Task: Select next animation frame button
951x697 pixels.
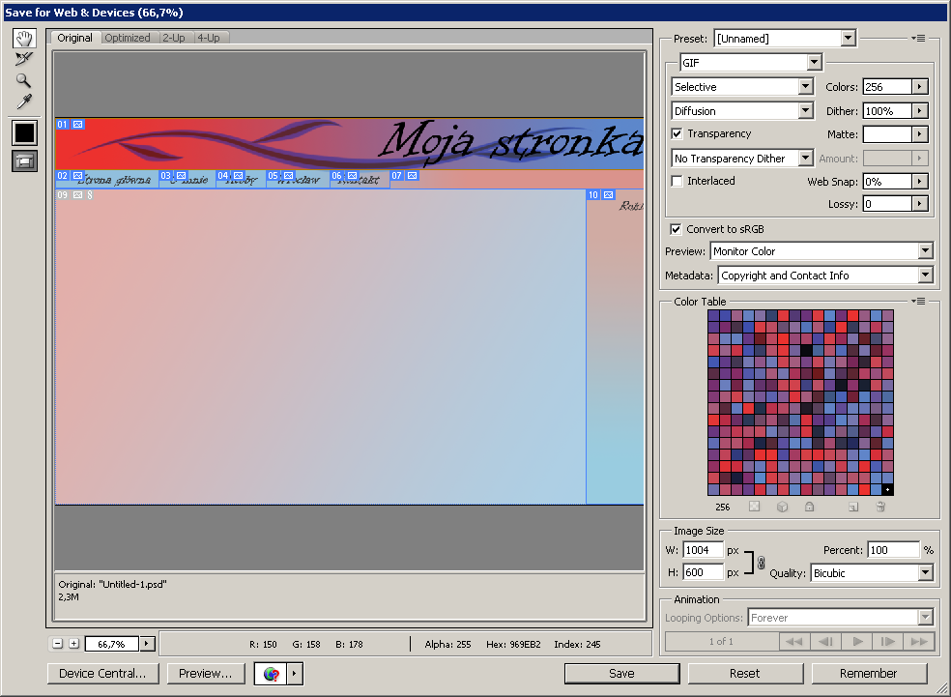Action: coord(888,641)
